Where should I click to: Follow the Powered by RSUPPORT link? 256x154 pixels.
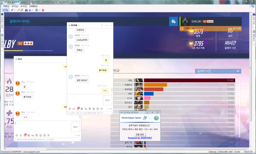tap(140, 138)
